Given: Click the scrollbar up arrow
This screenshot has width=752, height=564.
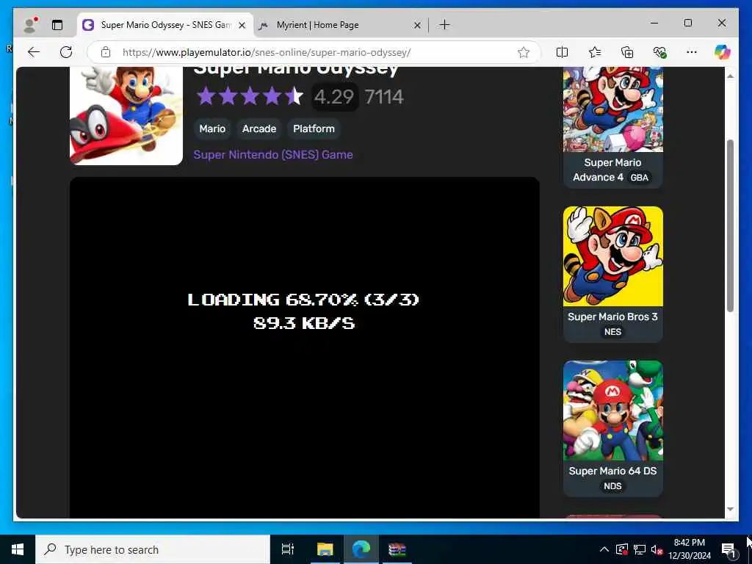Looking at the screenshot, I should coord(731,76).
